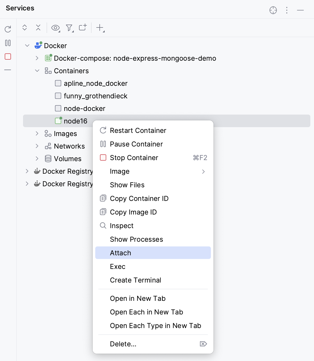Choose Copy Container ID from the menu

coord(139,198)
